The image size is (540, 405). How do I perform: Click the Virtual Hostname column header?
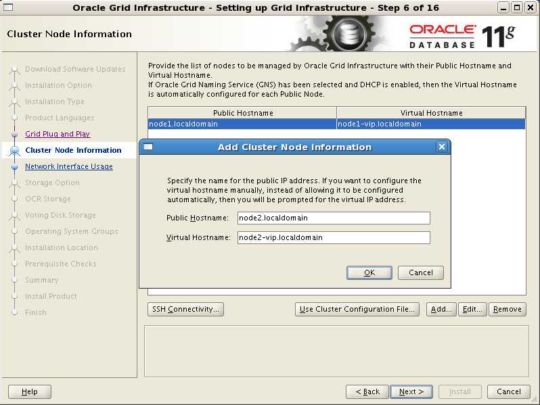[x=431, y=113]
